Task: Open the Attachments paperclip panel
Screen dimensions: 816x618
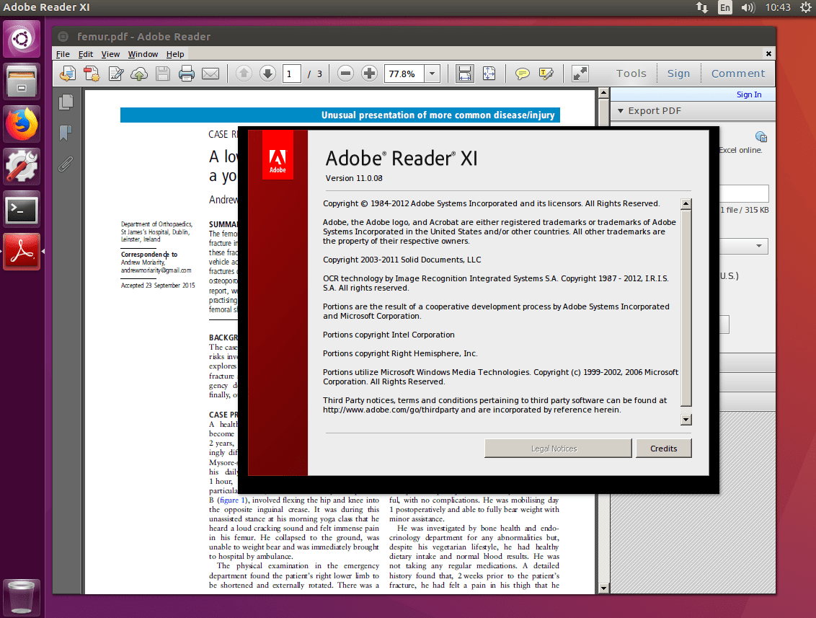Action: pyautogui.click(x=66, y=164)
